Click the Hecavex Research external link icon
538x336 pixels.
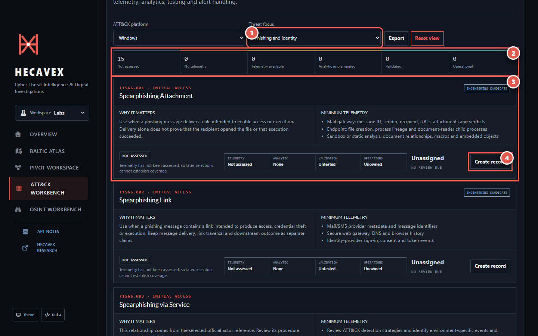tap(25, 248)
